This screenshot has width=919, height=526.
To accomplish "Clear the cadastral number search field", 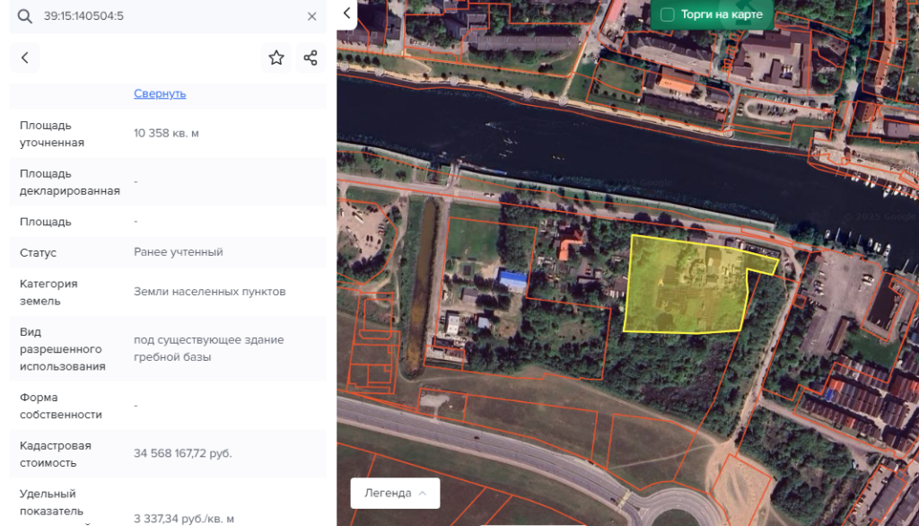I will [x=311, y=16].
